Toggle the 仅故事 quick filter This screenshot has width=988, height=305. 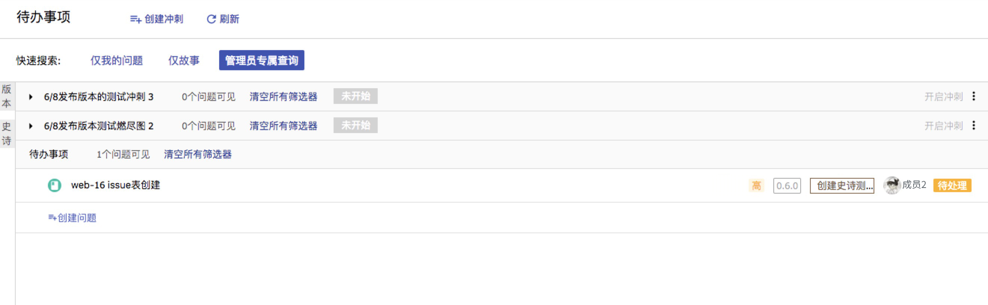click(184, 60)
